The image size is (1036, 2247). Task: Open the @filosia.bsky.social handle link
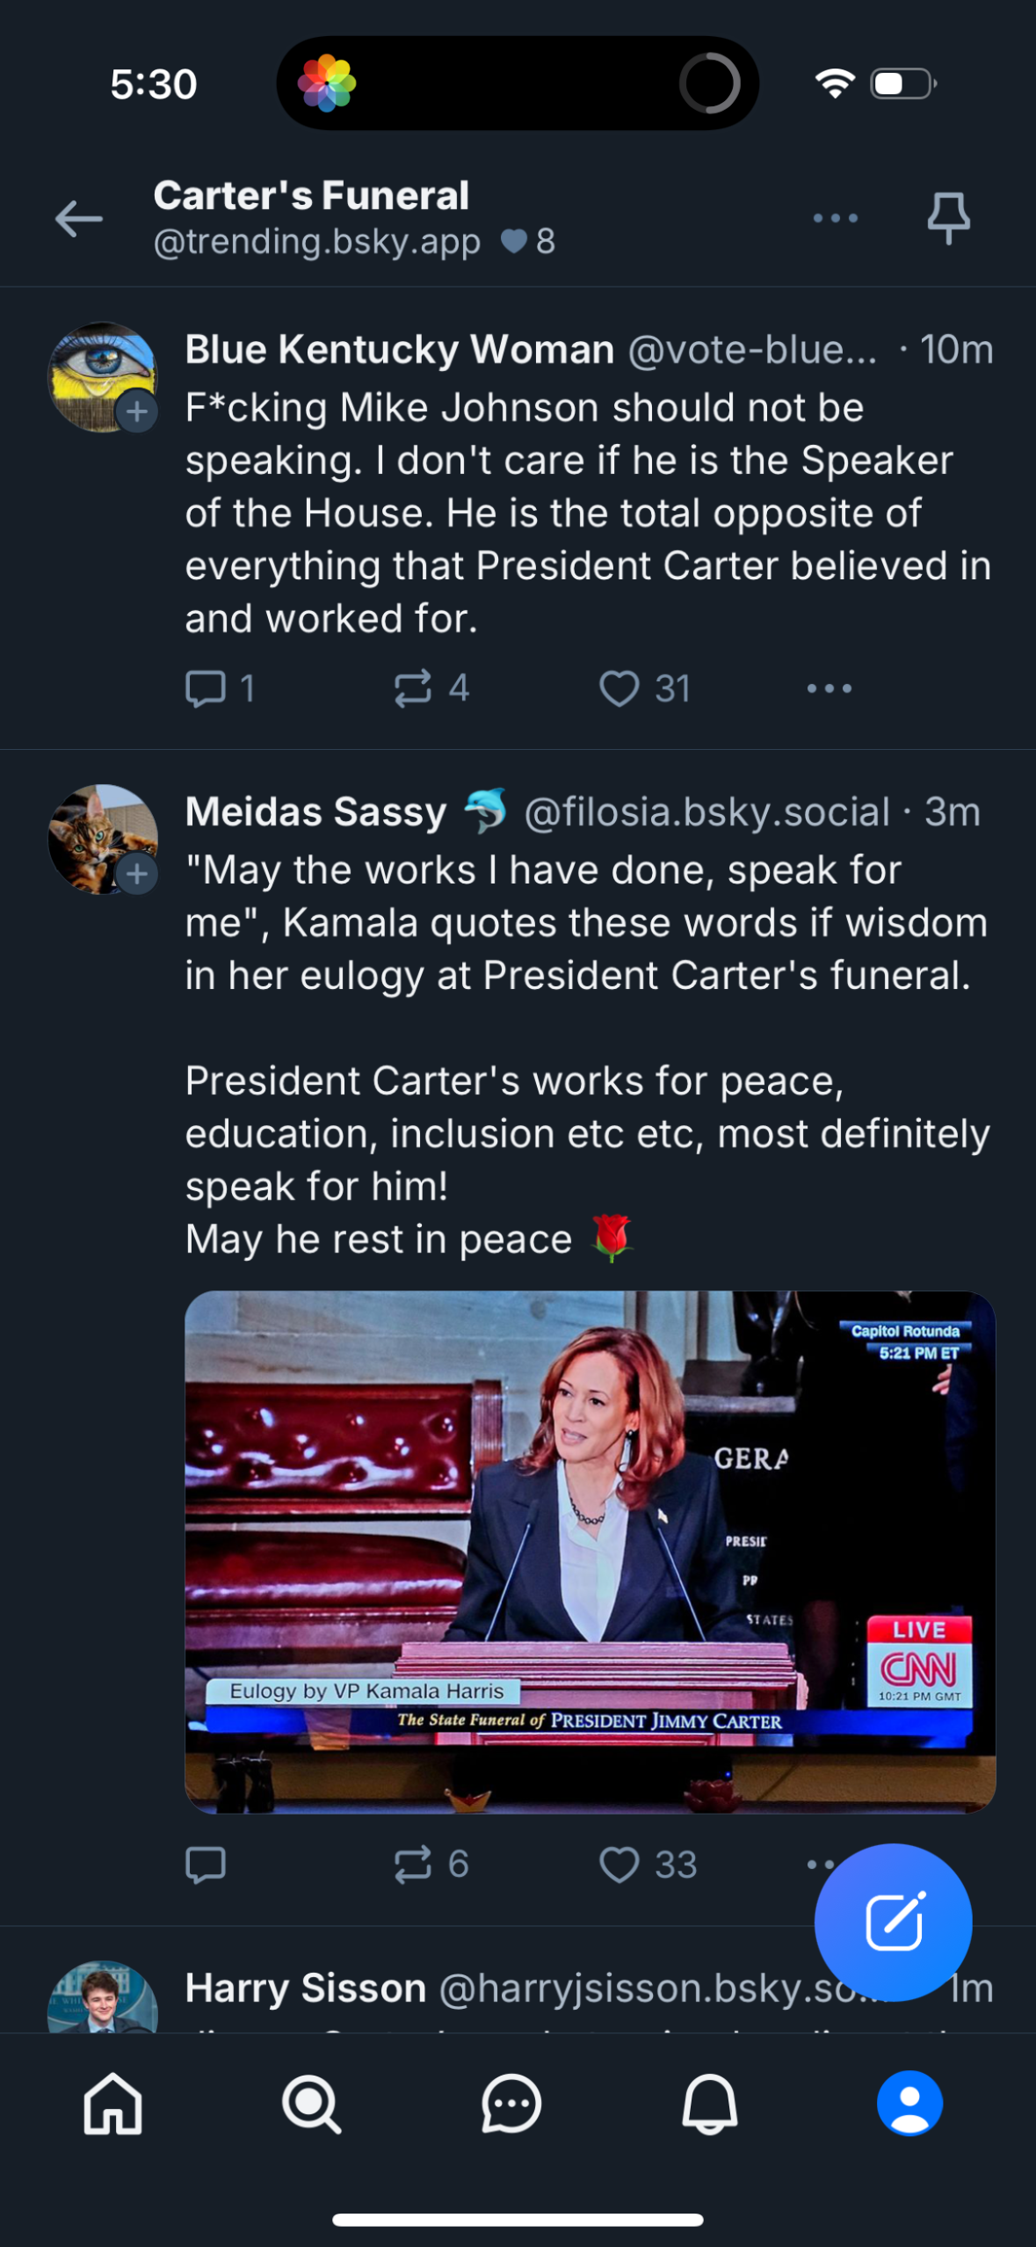pyautogui.click(x=707, y=812)
